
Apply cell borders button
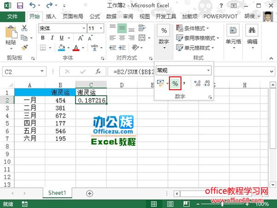point(43,47)
